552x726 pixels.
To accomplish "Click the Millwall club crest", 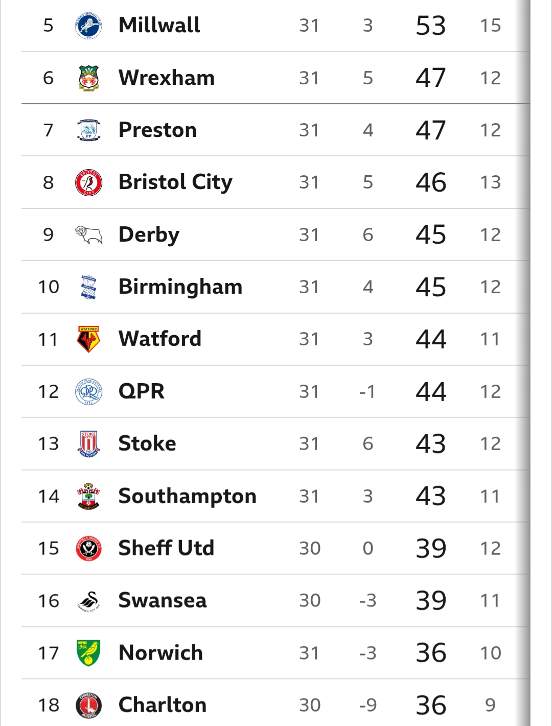I will click(88, 26).
